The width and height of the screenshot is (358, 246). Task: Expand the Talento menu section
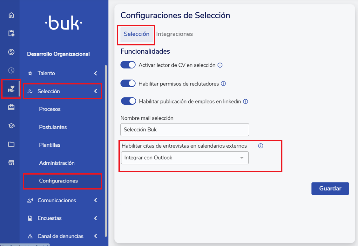pyautogui.click(x=62, y=73)
